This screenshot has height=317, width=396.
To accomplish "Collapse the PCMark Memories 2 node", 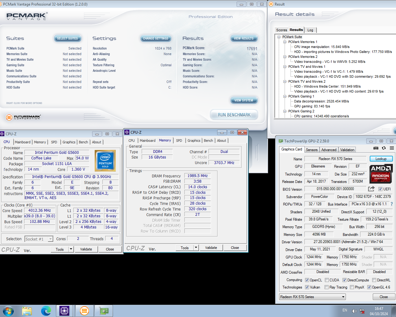I will (x=285, y=57).
